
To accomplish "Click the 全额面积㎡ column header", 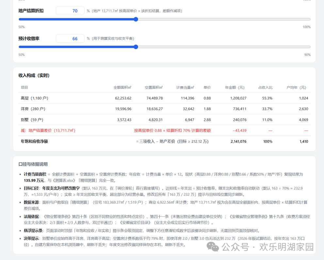I will point(122,88).
